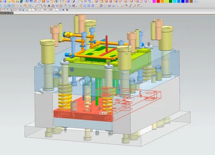Toggle Quadrant Point snap icon
This screenshot has width=215, height=155.
pos(51,10)
